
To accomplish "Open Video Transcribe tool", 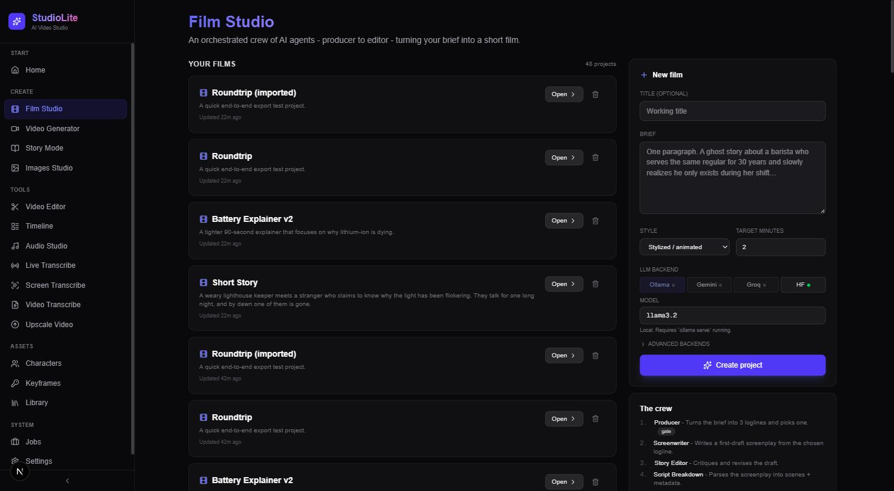I will (x=65, y=305).
